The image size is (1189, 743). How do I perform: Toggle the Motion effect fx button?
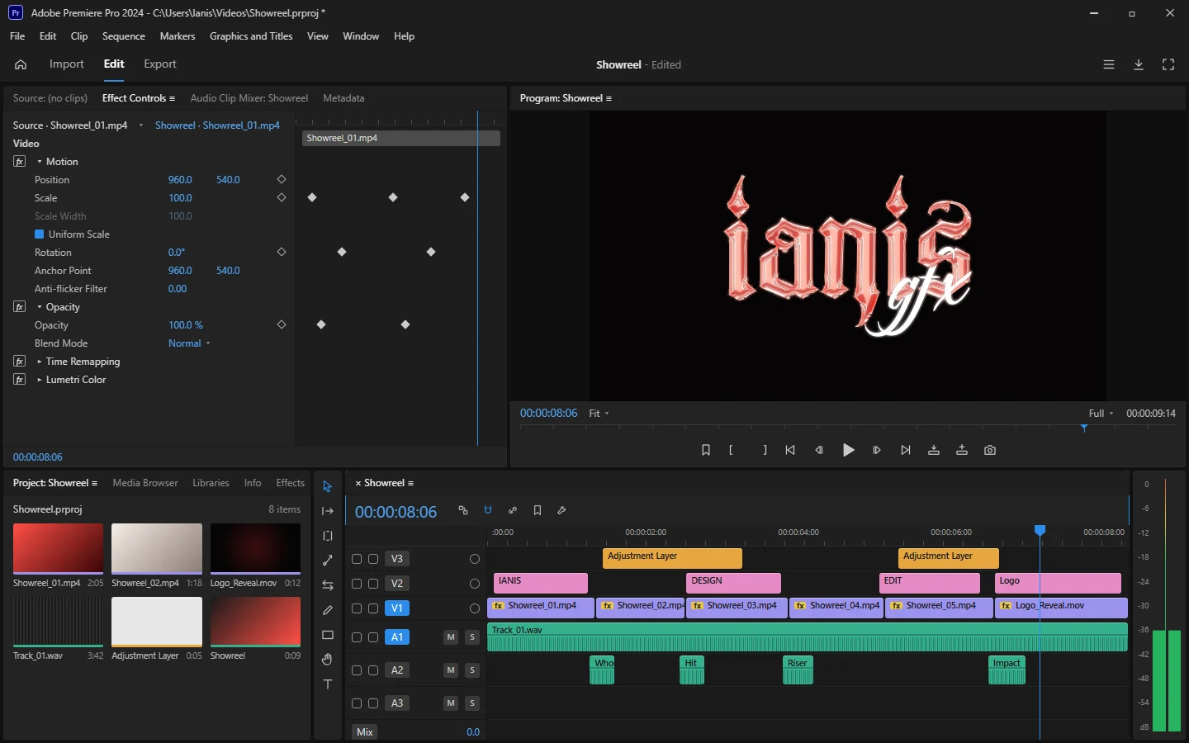20,162
